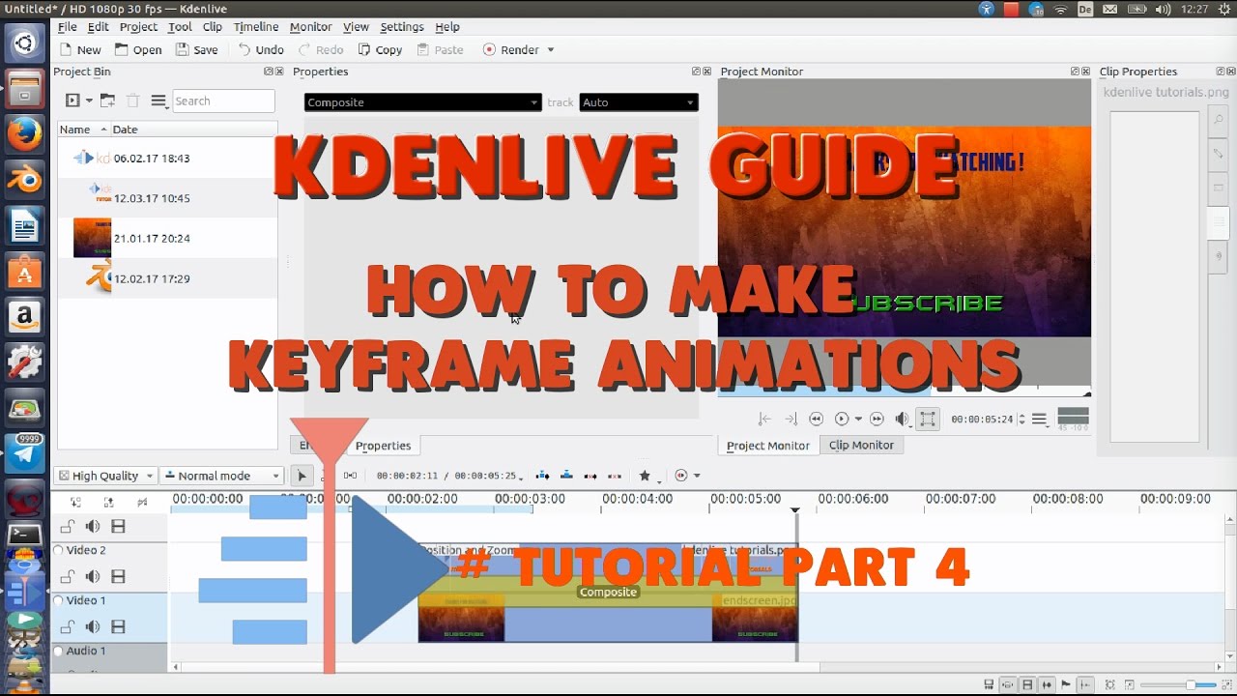This screenshot has height=696, width=1237.
Task: Rewind the Project Monitor playback
Action: pyautogui.click(x=816, y=419)
